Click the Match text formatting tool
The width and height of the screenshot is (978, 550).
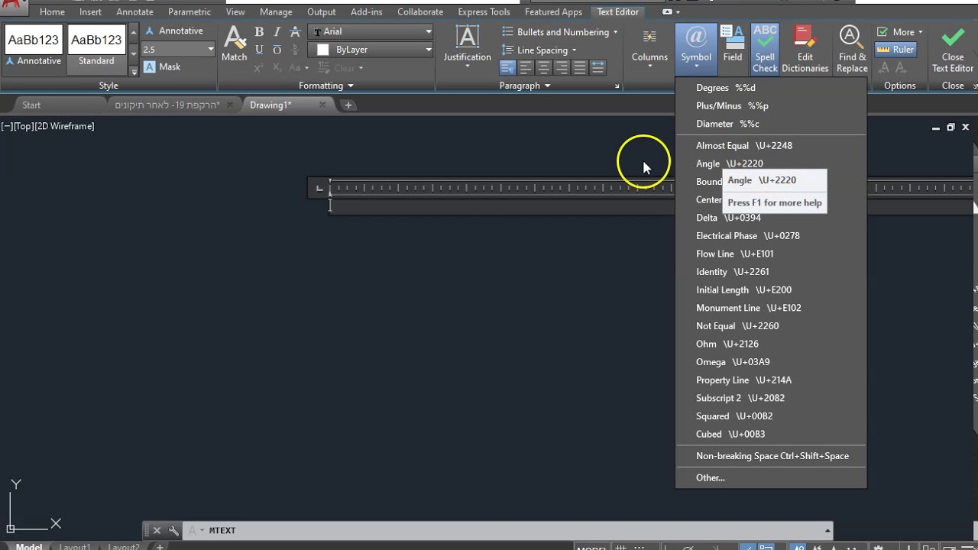coord(235,44)
